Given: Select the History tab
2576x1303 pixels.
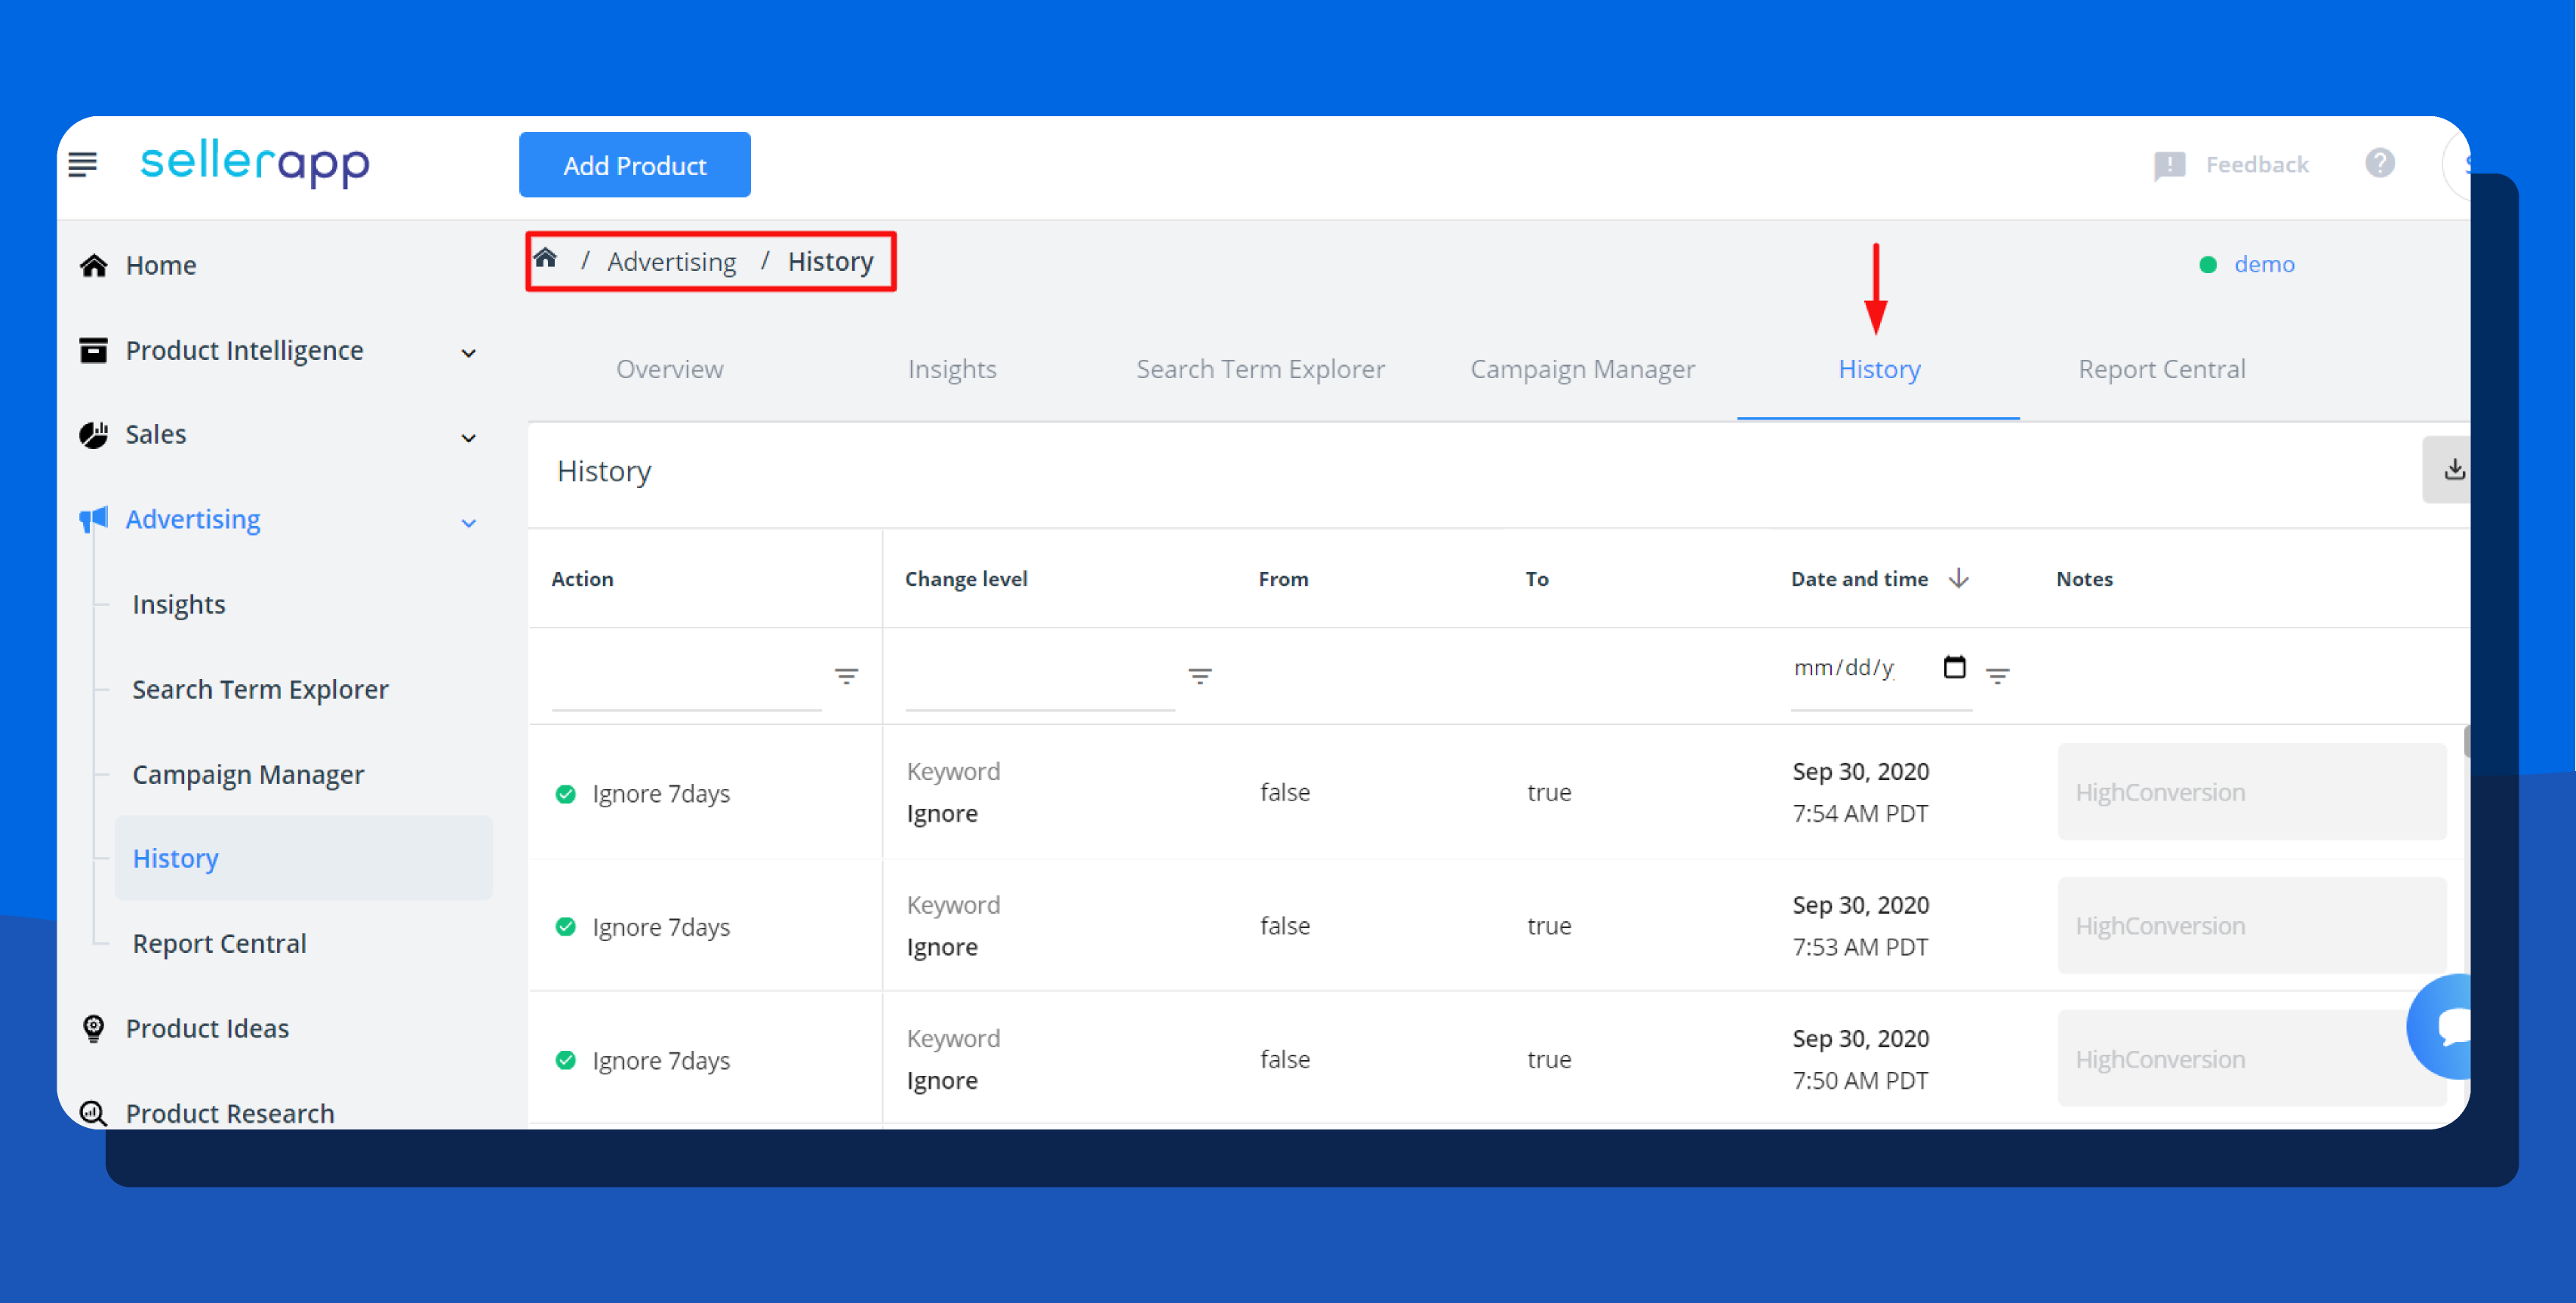Looking at the screenshot, I should 1879,369.
